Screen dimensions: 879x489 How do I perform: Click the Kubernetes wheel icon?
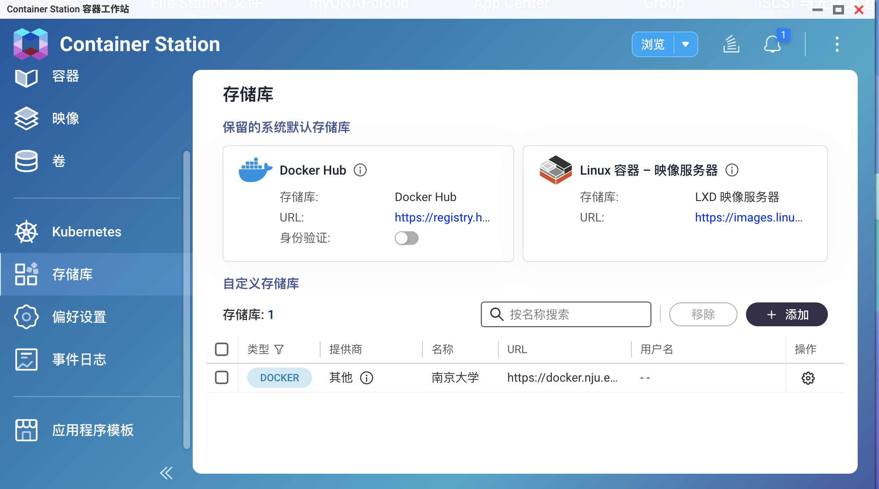click(x=26, y=232)
